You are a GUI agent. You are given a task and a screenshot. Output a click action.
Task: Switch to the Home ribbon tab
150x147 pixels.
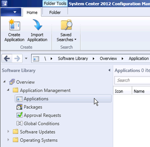[32, 12]
